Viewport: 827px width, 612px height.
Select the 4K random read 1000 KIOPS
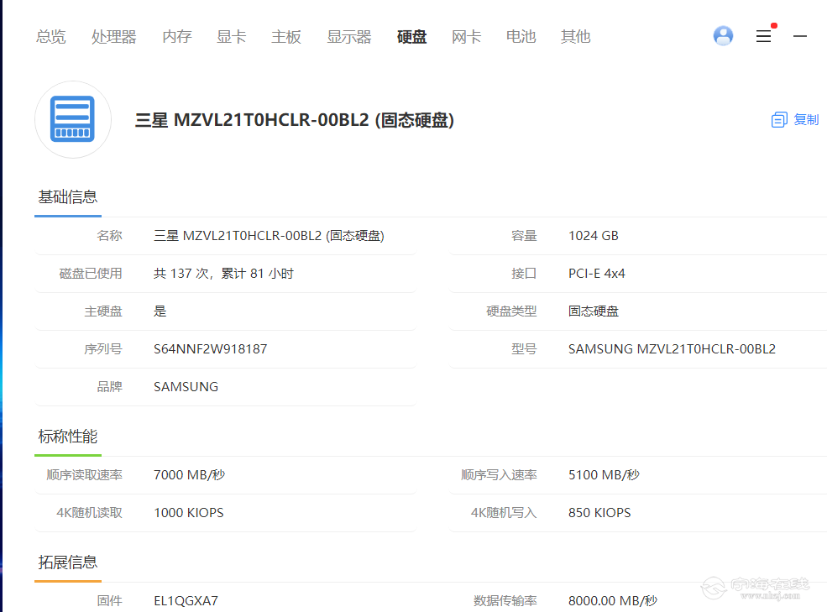tap(189, 513)
